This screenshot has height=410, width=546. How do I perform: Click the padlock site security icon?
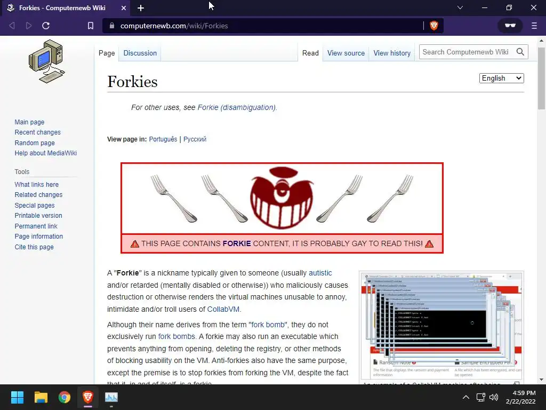click(112, 26)
